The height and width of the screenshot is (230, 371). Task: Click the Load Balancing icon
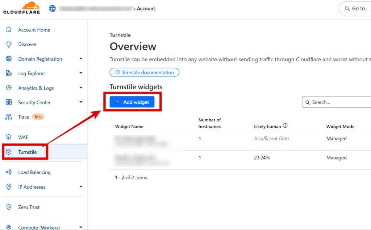pyautogui.click(x=9, y=172)
